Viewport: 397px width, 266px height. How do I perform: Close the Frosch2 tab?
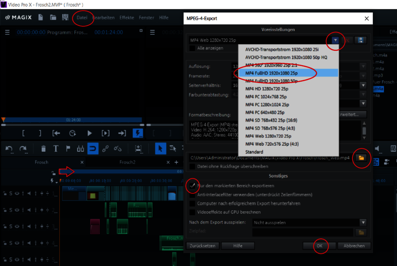(168, 162)
